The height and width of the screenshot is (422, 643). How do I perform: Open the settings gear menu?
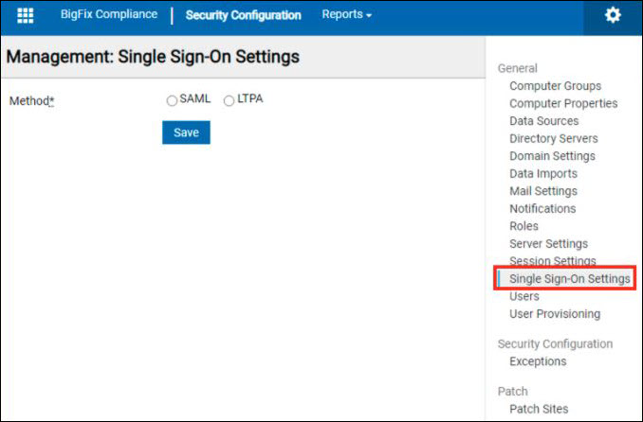pos(613,16)
